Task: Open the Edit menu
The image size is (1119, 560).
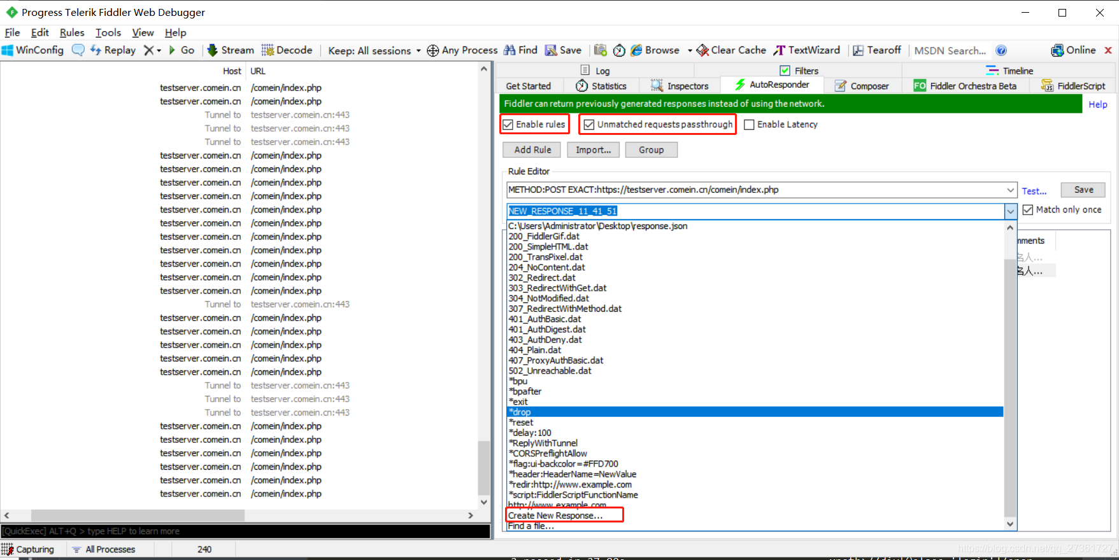Action: tap(39, 32)
